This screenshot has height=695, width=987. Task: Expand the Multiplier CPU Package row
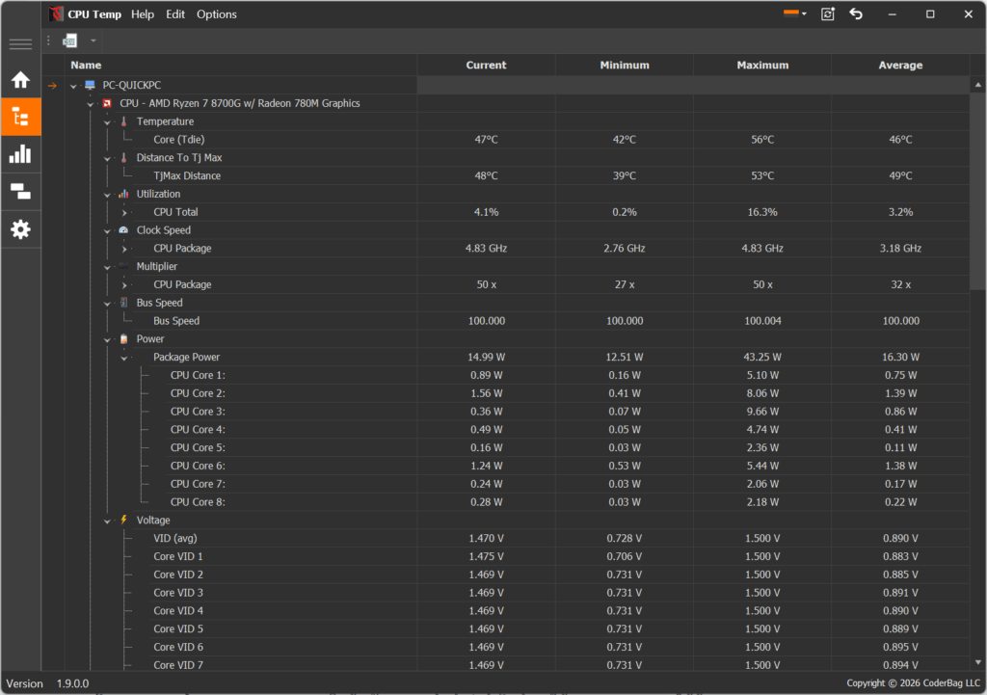124,285
